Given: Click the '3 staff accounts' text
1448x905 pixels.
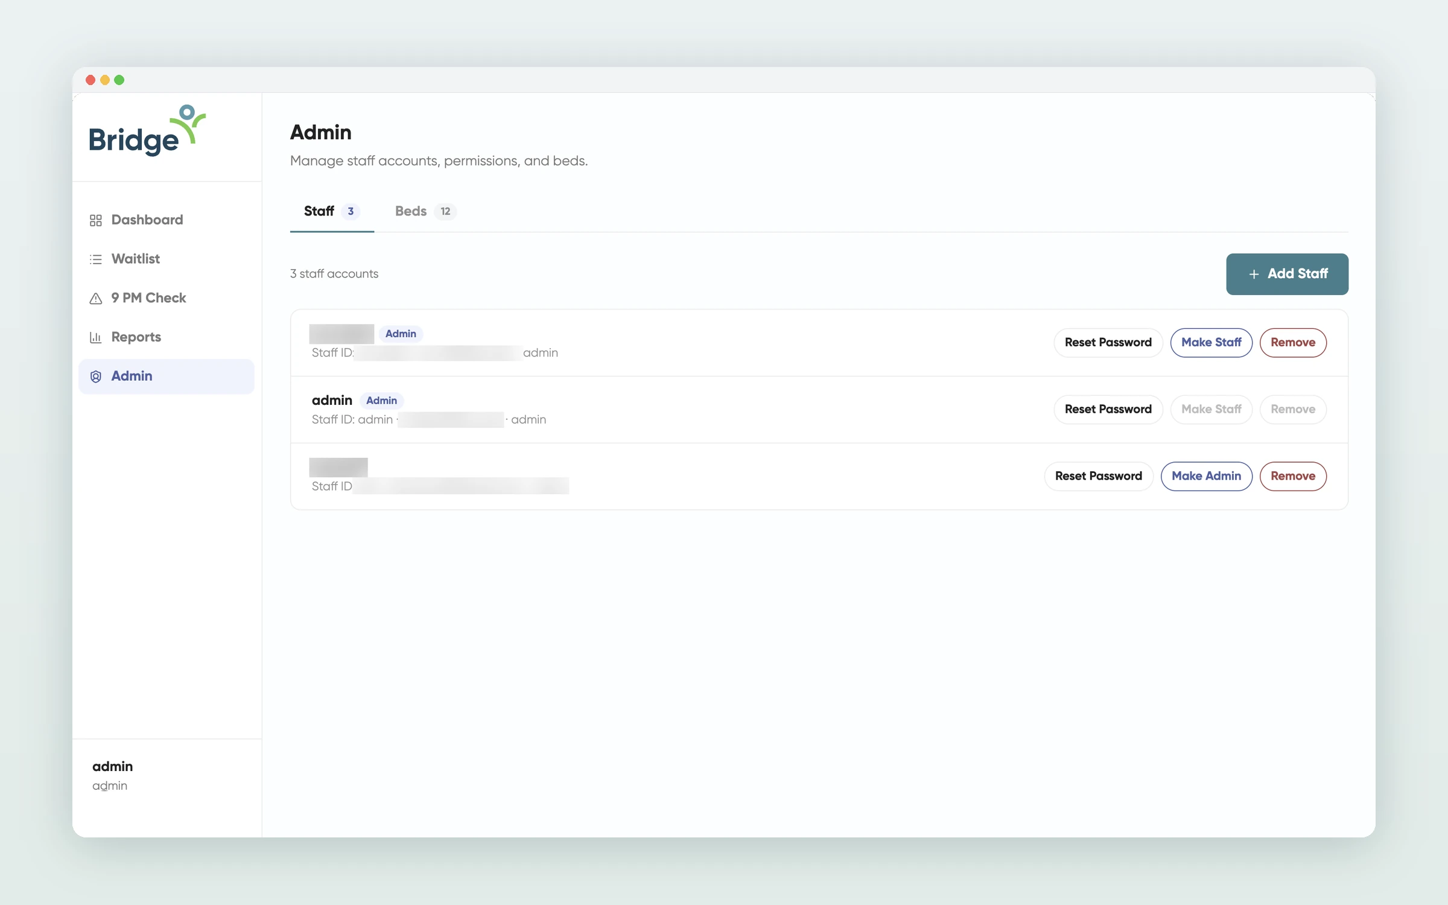Looking at the screenshot, I should click(334, 274).
